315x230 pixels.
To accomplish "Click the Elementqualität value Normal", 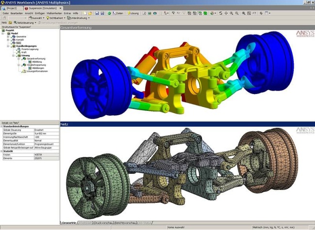I will coord(47,141).
